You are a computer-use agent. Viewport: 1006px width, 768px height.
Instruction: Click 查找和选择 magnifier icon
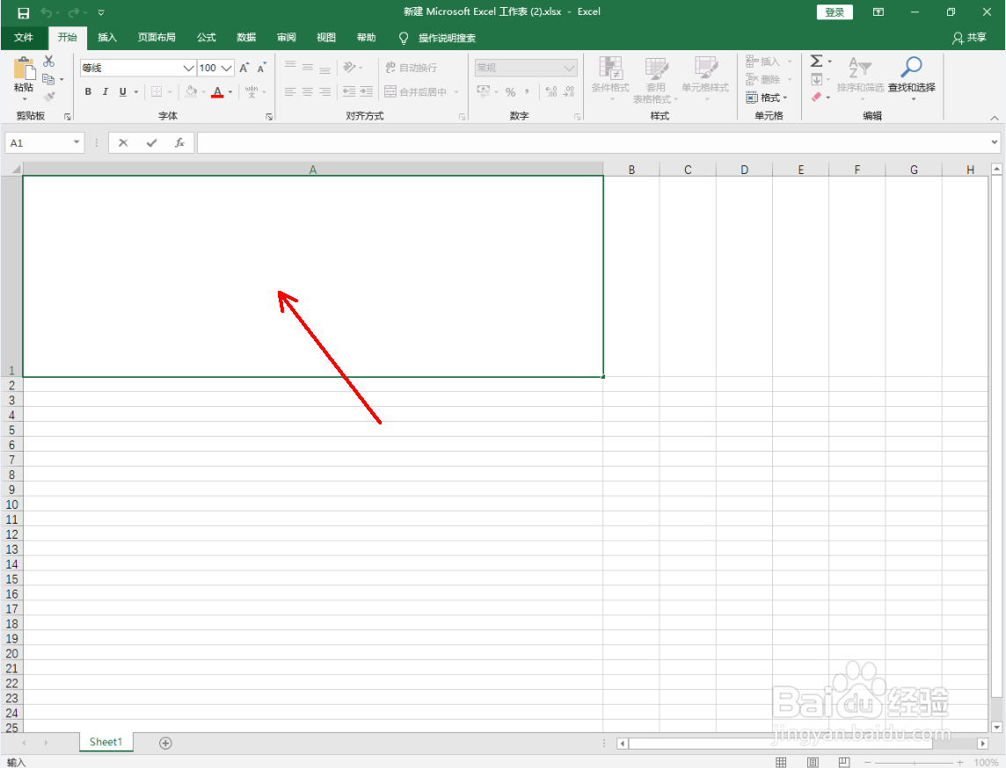[x=911, y=67]
